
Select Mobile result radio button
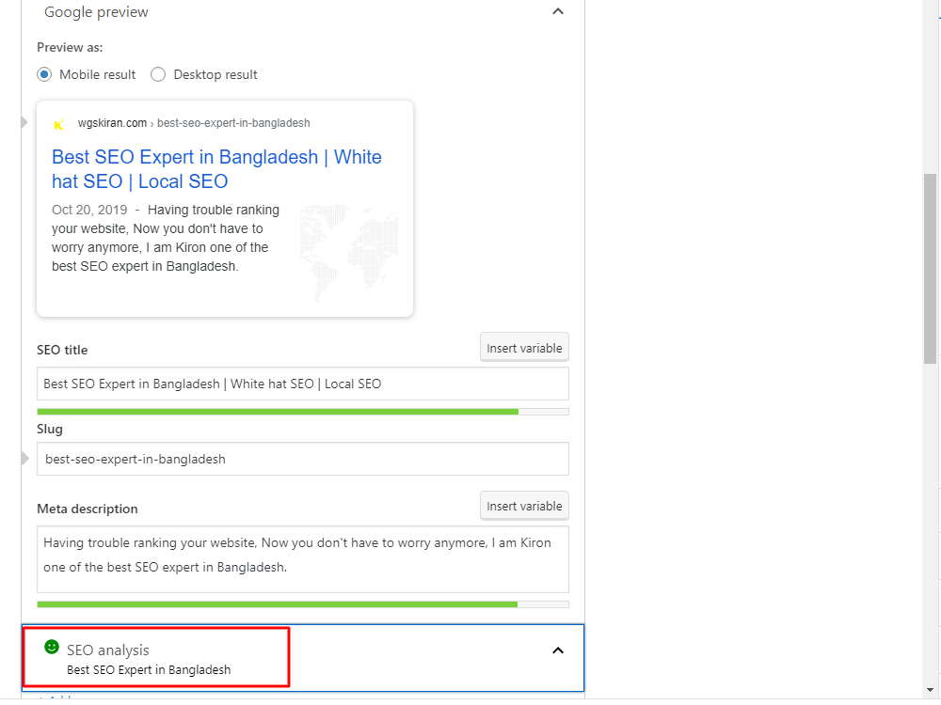click(44, 74)
